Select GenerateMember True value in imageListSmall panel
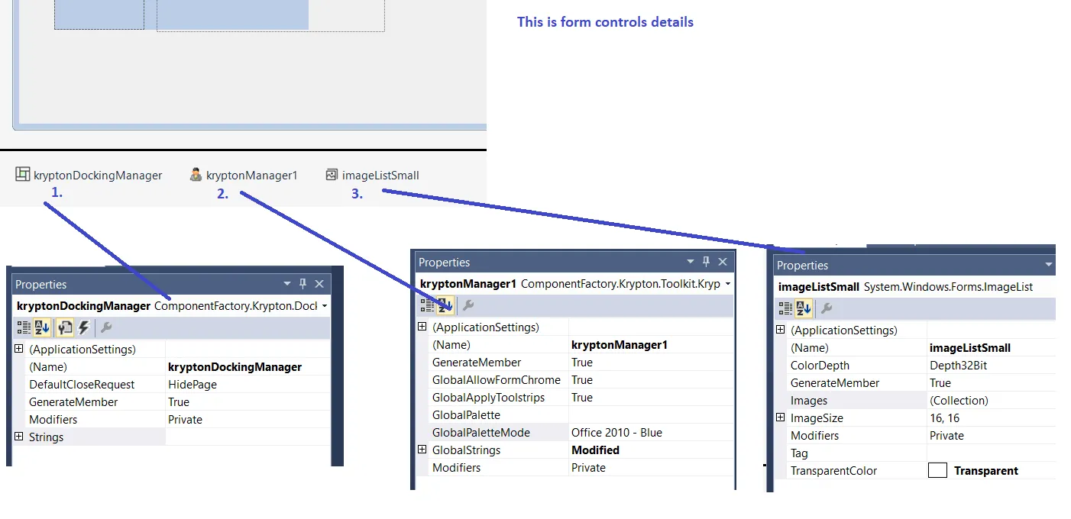 point(992,383)
